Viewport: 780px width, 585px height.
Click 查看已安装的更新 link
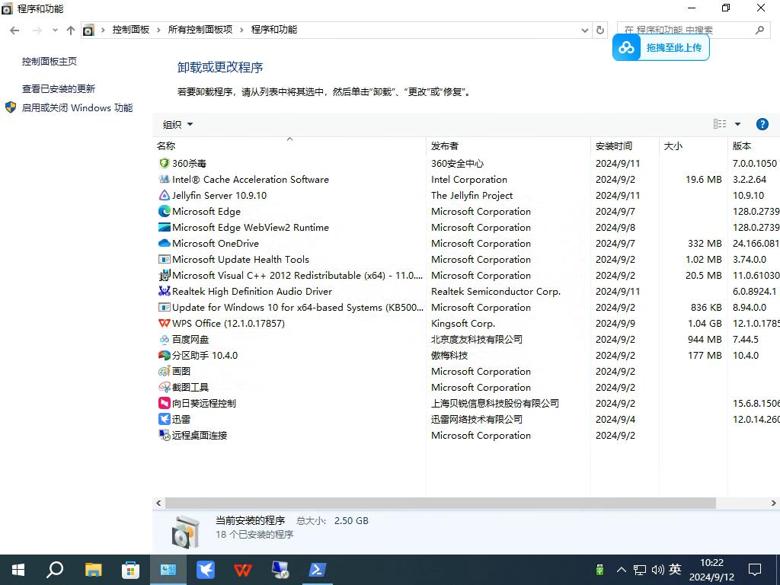click(59, 88)
